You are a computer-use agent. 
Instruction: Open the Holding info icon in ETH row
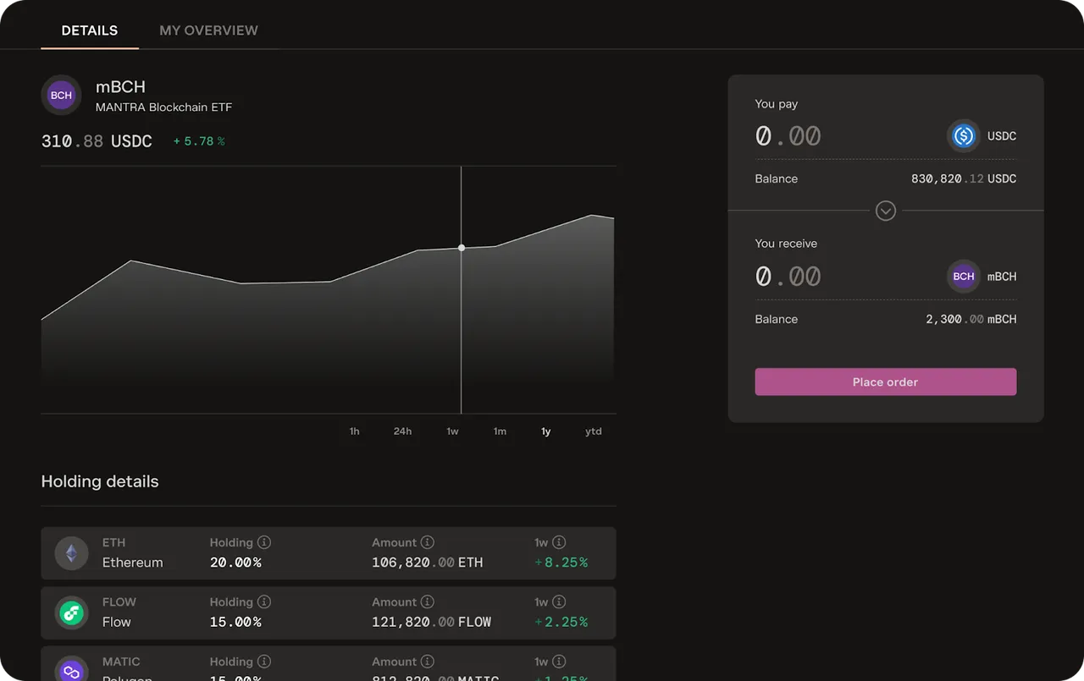[264, 542]
